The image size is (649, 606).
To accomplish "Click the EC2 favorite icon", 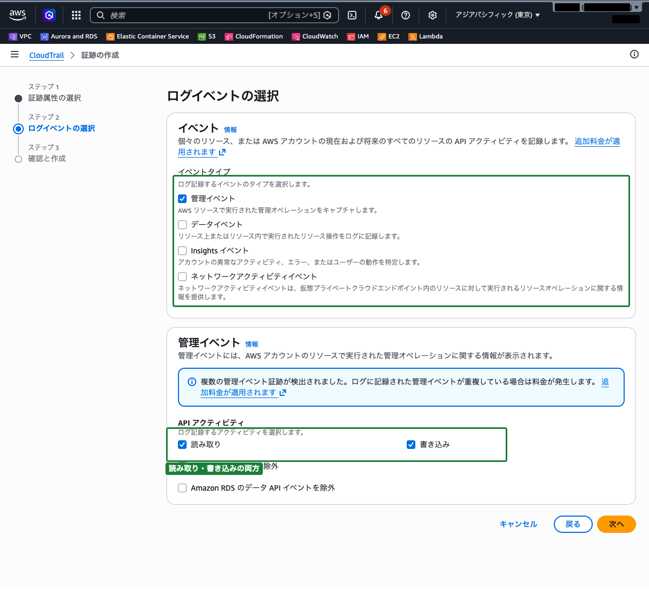I will pos(382,37).
